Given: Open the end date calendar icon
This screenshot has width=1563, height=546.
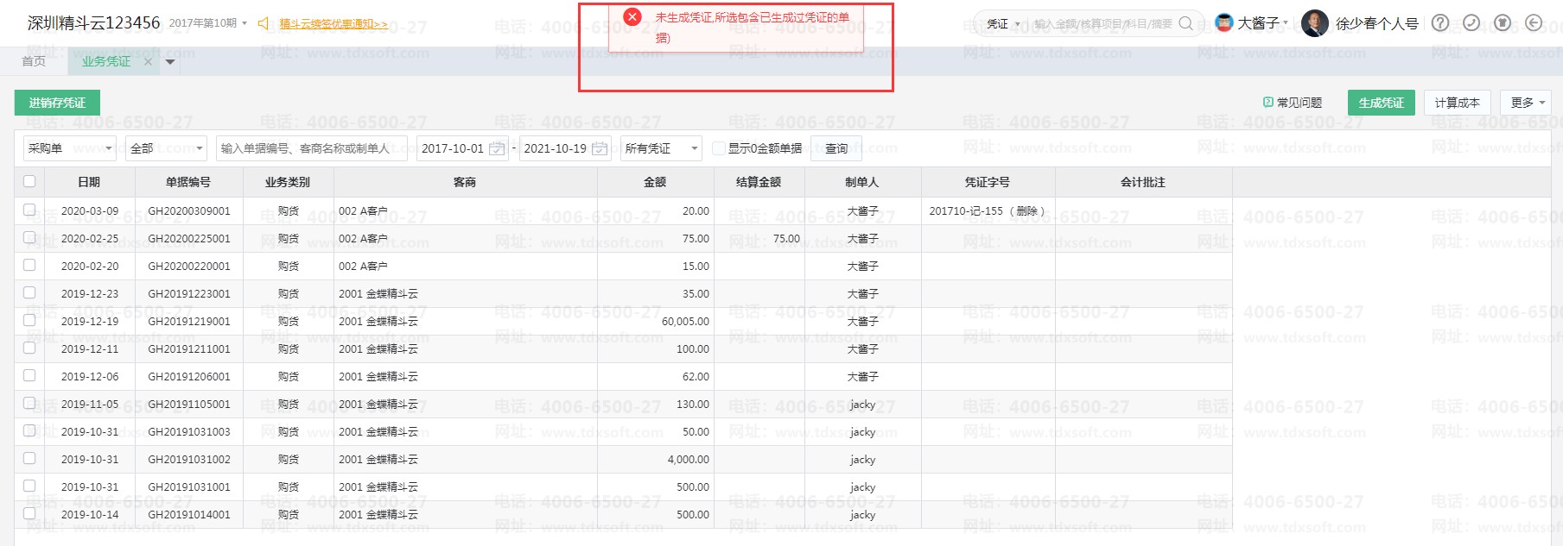Looking at the screenshot, I should [600, 148].
